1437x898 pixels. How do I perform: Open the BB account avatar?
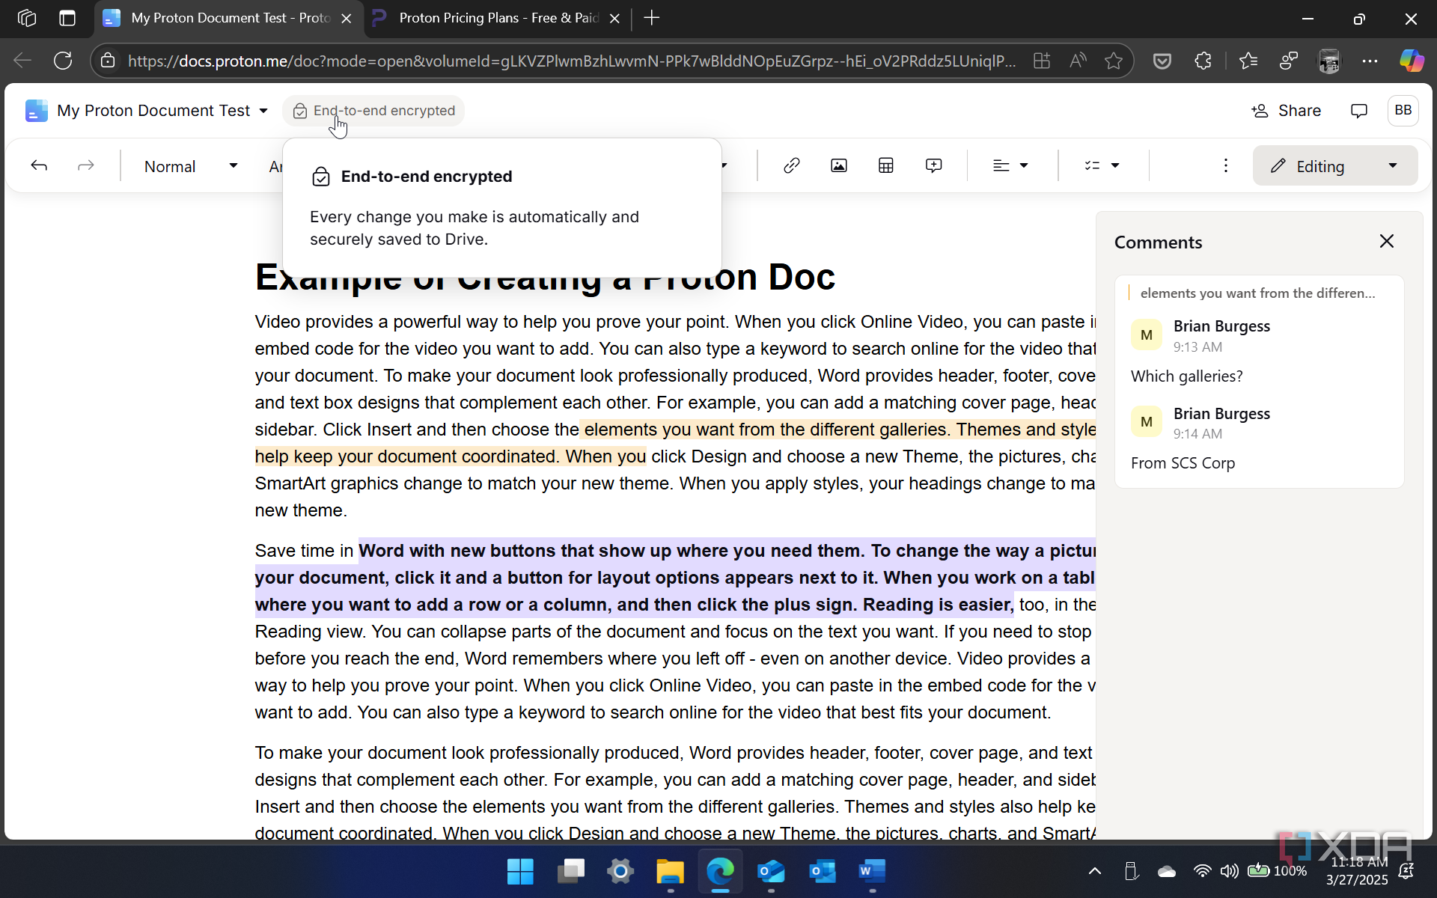pyautogui.click(x=1403, y=111)
